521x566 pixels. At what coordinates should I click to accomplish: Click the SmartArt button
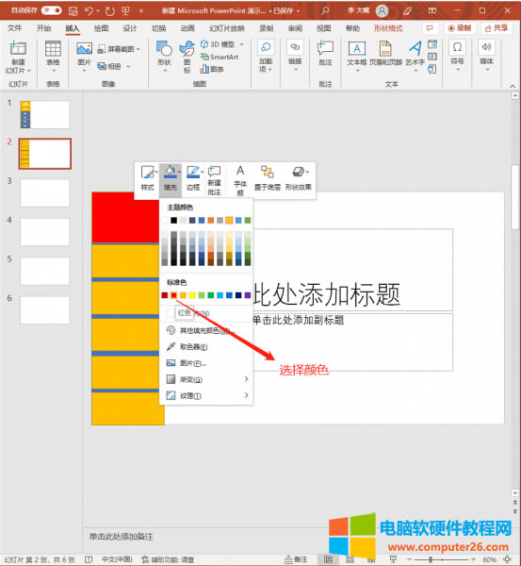click(220, 57)
